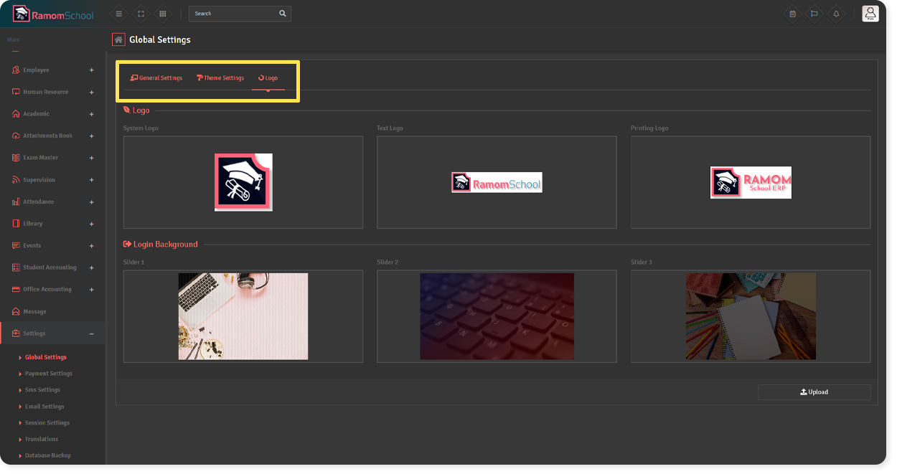This screenshot has width=897, height=474.
Task: Click inside the Search input field
Action: [x=233, y=14]
